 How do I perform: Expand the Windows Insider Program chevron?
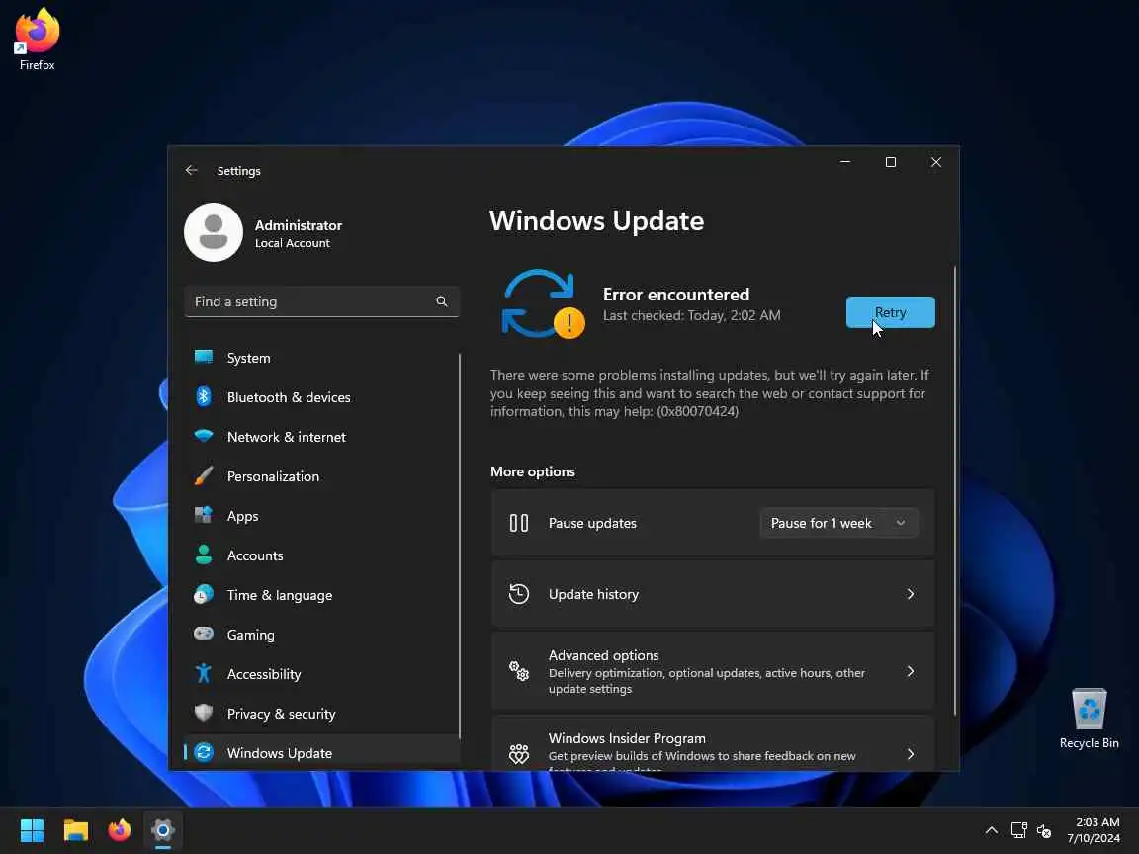pos(911,754)
